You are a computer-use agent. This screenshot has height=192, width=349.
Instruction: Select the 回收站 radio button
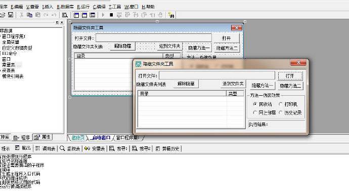[255, 104]
